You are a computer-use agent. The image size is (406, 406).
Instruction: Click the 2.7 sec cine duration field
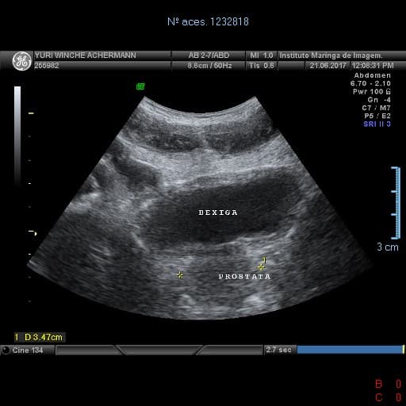point(279,350)
